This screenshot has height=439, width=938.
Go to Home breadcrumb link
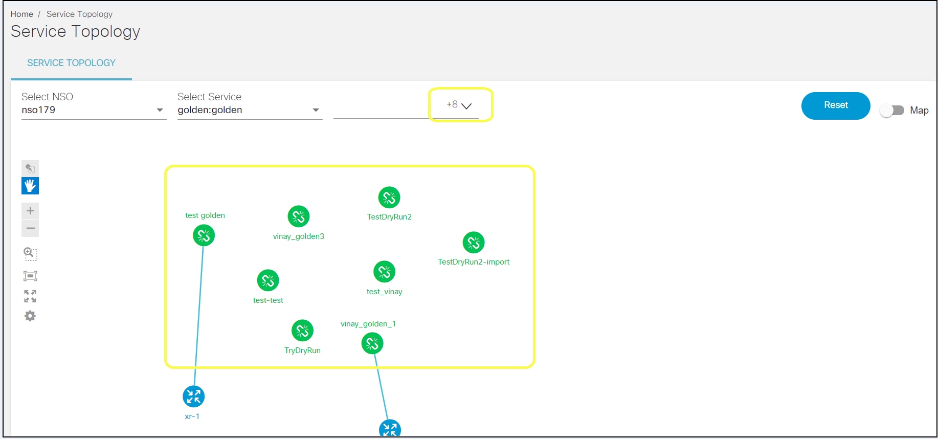pyautogui.click(x=22, y=14)
